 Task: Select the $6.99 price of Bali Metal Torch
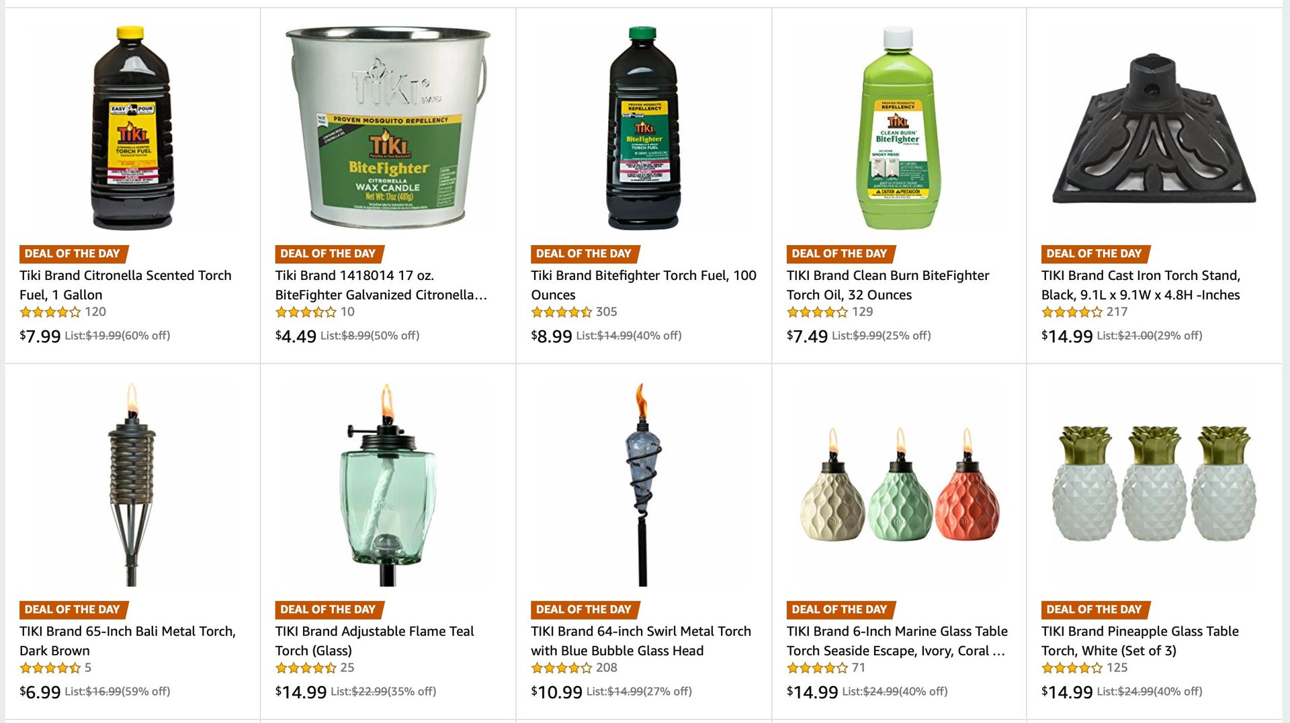tap(40, 691)
